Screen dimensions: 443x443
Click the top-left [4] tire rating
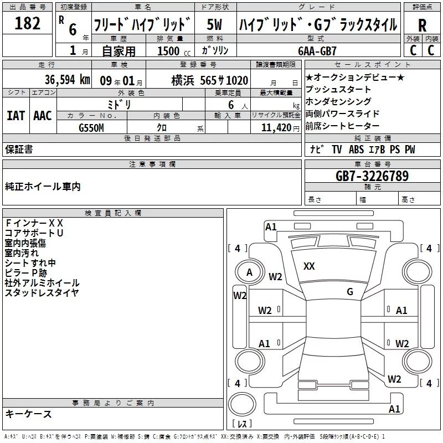[x=238, y=249]
